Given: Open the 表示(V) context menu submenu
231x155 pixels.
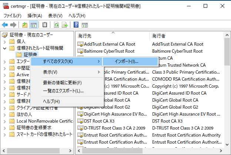Looking at the screenshot, I should [66, 72].
